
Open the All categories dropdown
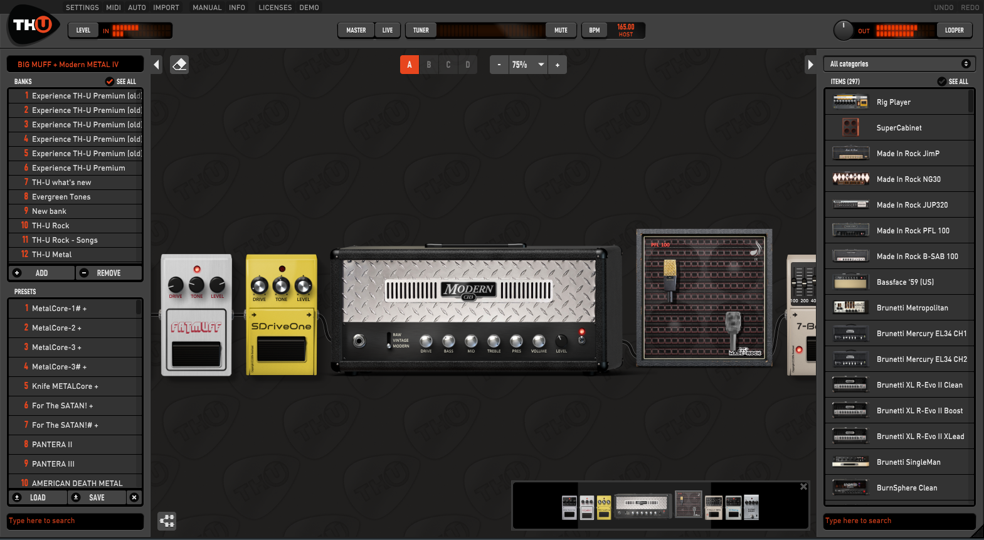coord(899,64)
